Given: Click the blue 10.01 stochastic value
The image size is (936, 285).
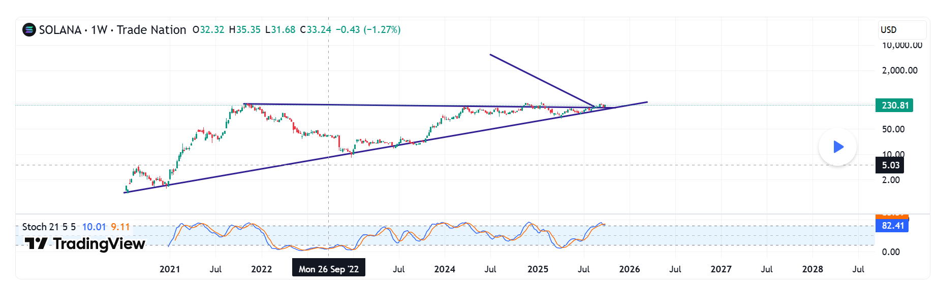Looking at the screenshot, I should click(x=94, y=227).
